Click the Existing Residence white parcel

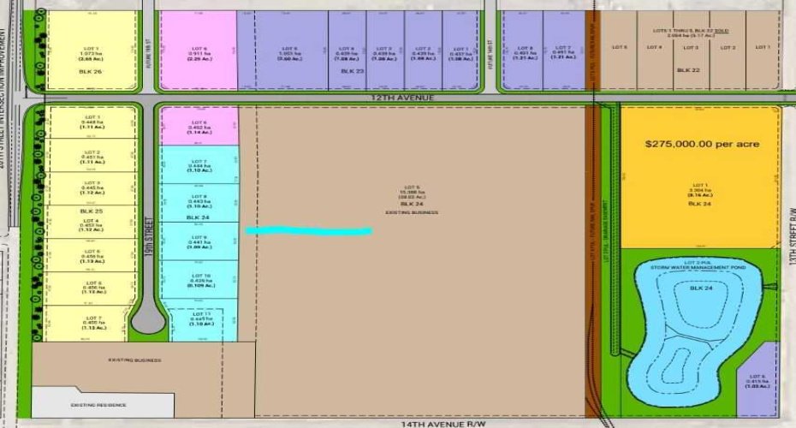click(101, 405)
